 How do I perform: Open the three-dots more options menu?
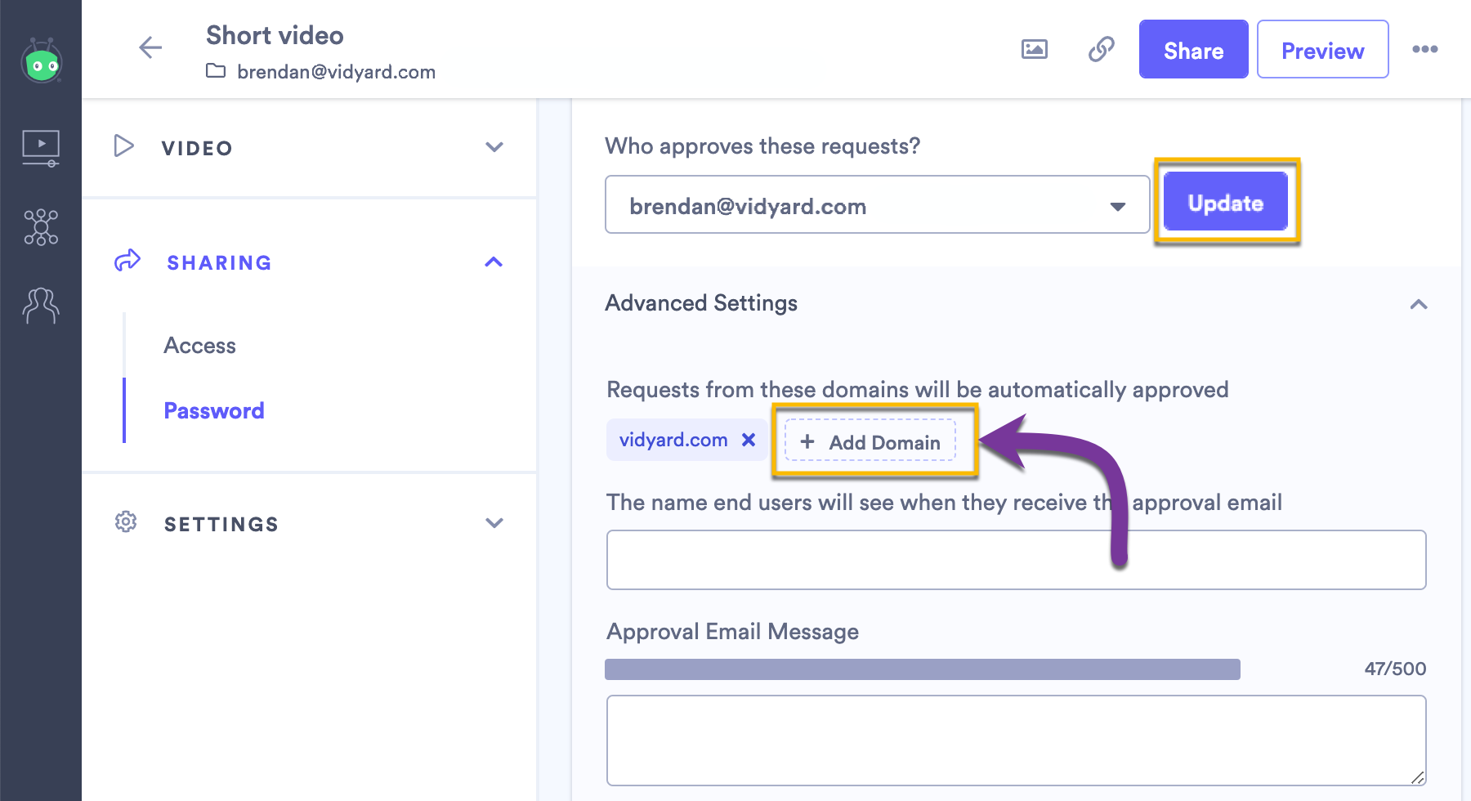1425,49
